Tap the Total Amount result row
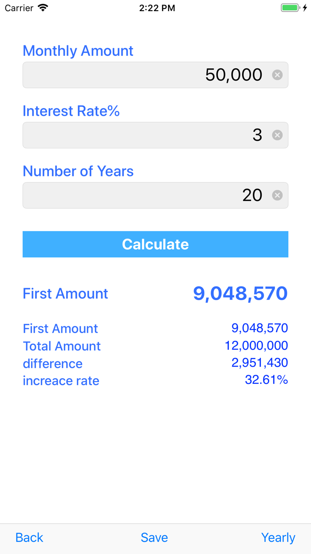 tap(259, 346)
